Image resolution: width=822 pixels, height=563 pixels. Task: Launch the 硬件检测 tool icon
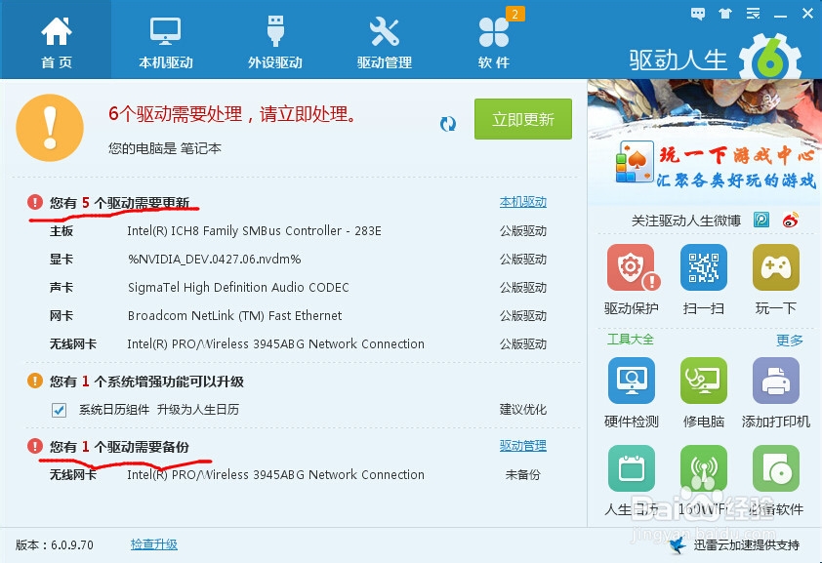632,381
